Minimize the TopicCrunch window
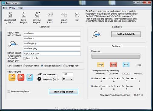153x111 pixels. click(x=136, y=2)
